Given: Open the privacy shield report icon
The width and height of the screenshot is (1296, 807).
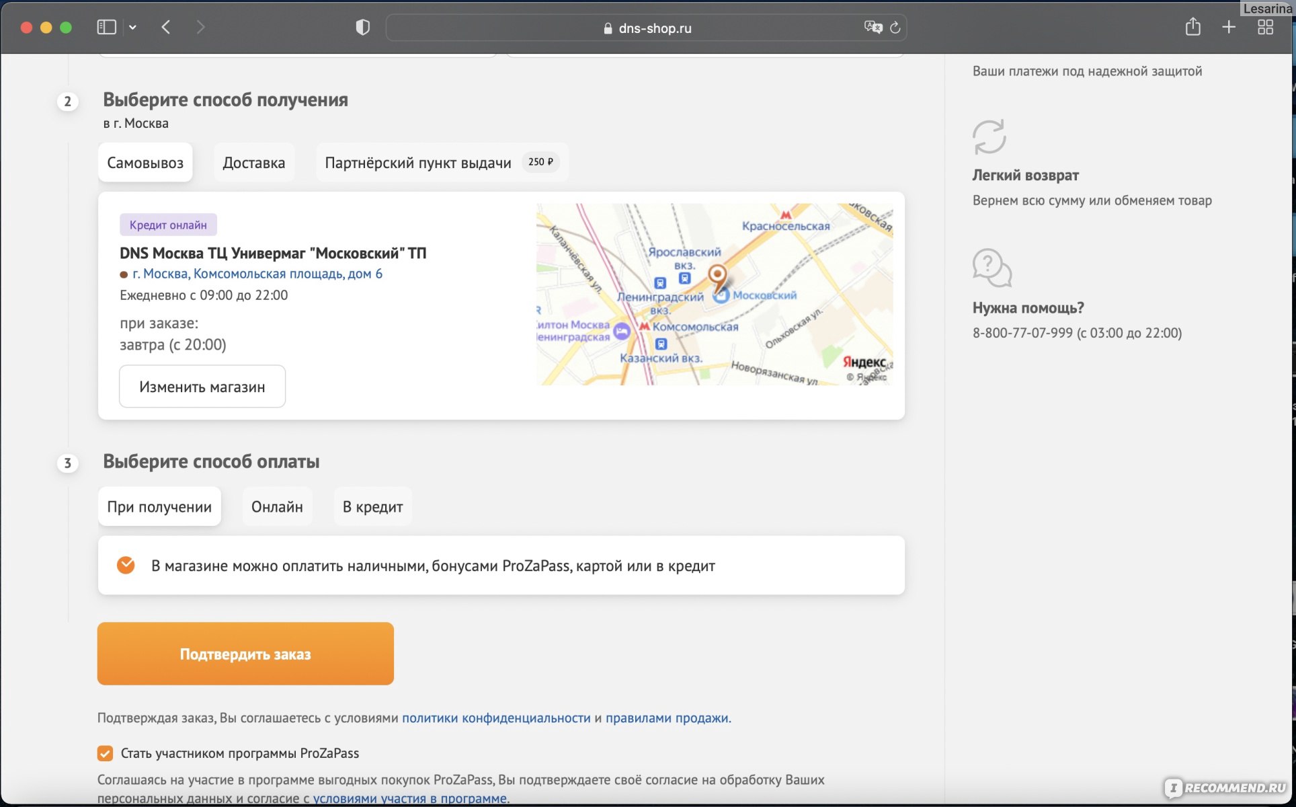Looking at the screenshot, I should coord(363,28).
